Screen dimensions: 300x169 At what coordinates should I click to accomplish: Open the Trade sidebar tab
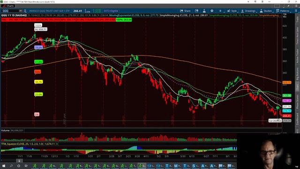[x=298, y=20]
